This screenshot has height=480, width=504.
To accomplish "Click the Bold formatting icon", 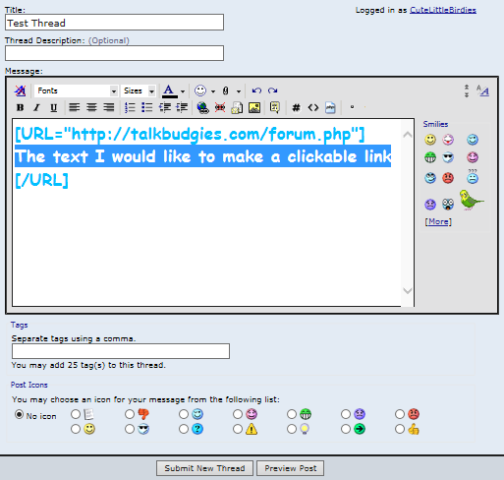I will coord(20,107).
